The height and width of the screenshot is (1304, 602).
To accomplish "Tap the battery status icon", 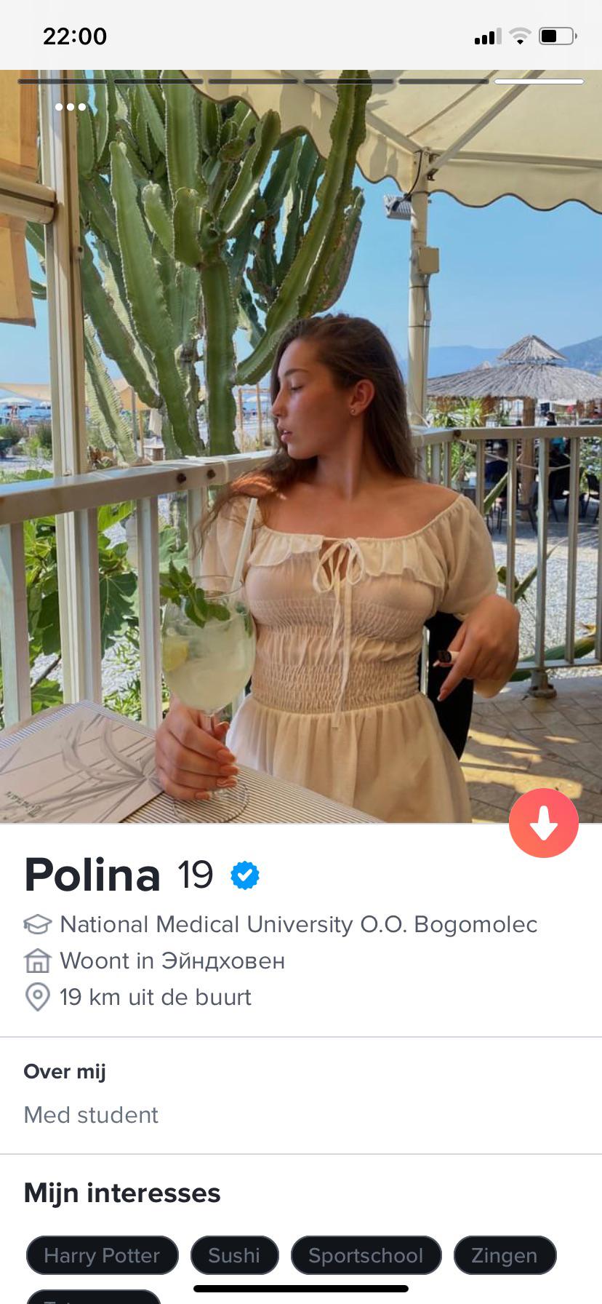I will [x=558, y=36].
